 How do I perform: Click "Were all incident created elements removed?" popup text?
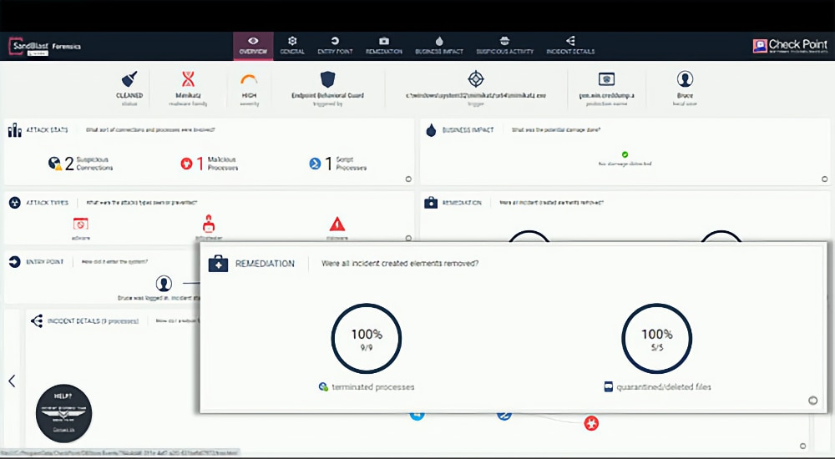coord(400,264)
